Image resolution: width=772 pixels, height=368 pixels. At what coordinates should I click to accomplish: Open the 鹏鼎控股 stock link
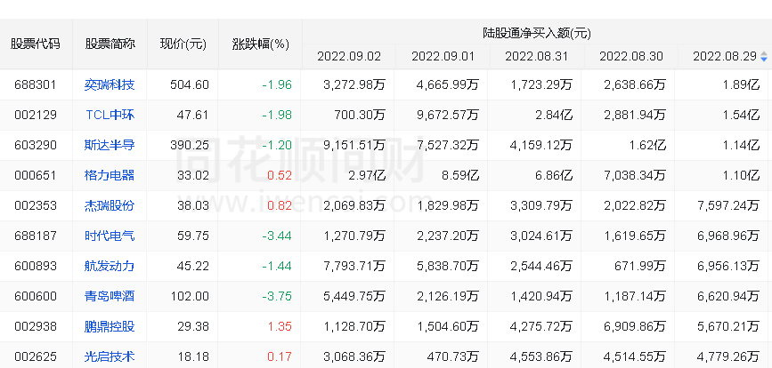pos(110,326)
